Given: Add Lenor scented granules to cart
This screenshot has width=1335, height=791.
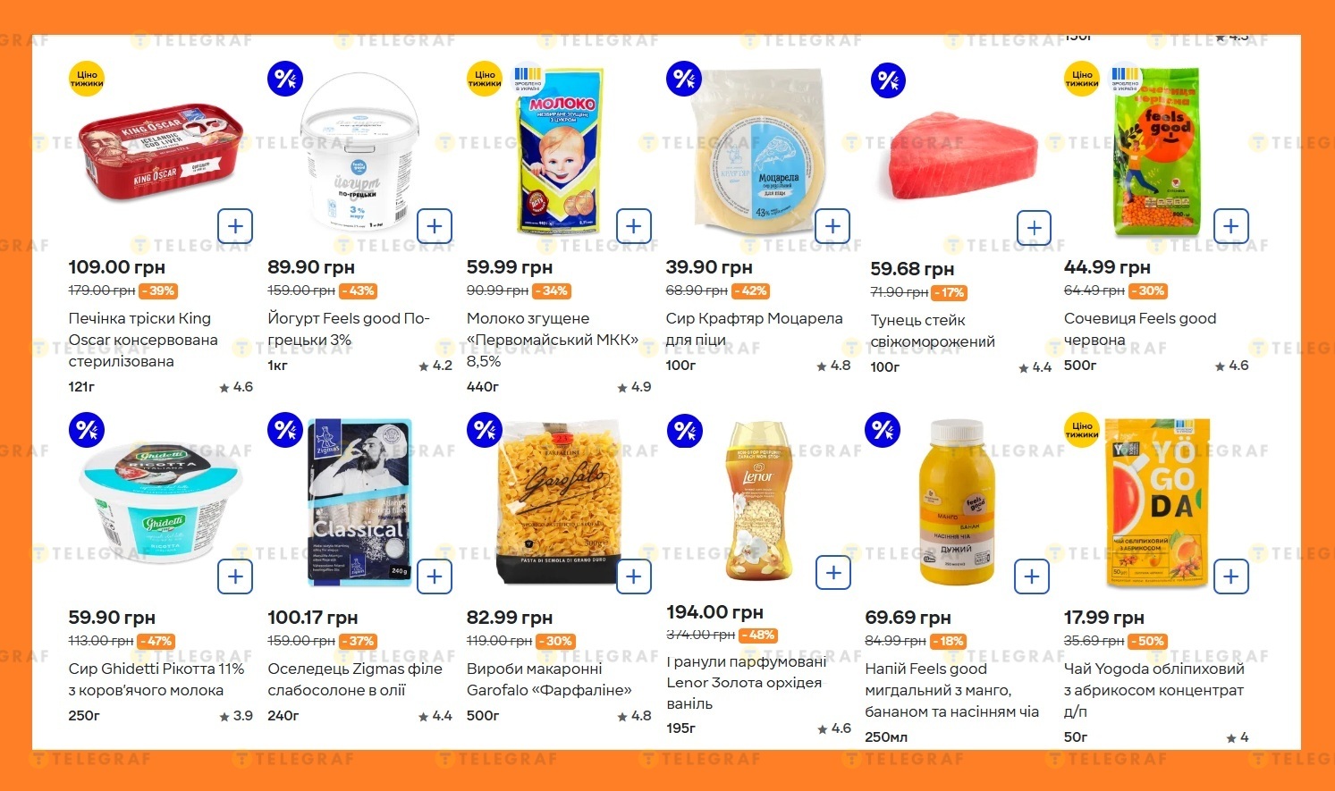Looking at the screenshot, I should pos(833,572).
